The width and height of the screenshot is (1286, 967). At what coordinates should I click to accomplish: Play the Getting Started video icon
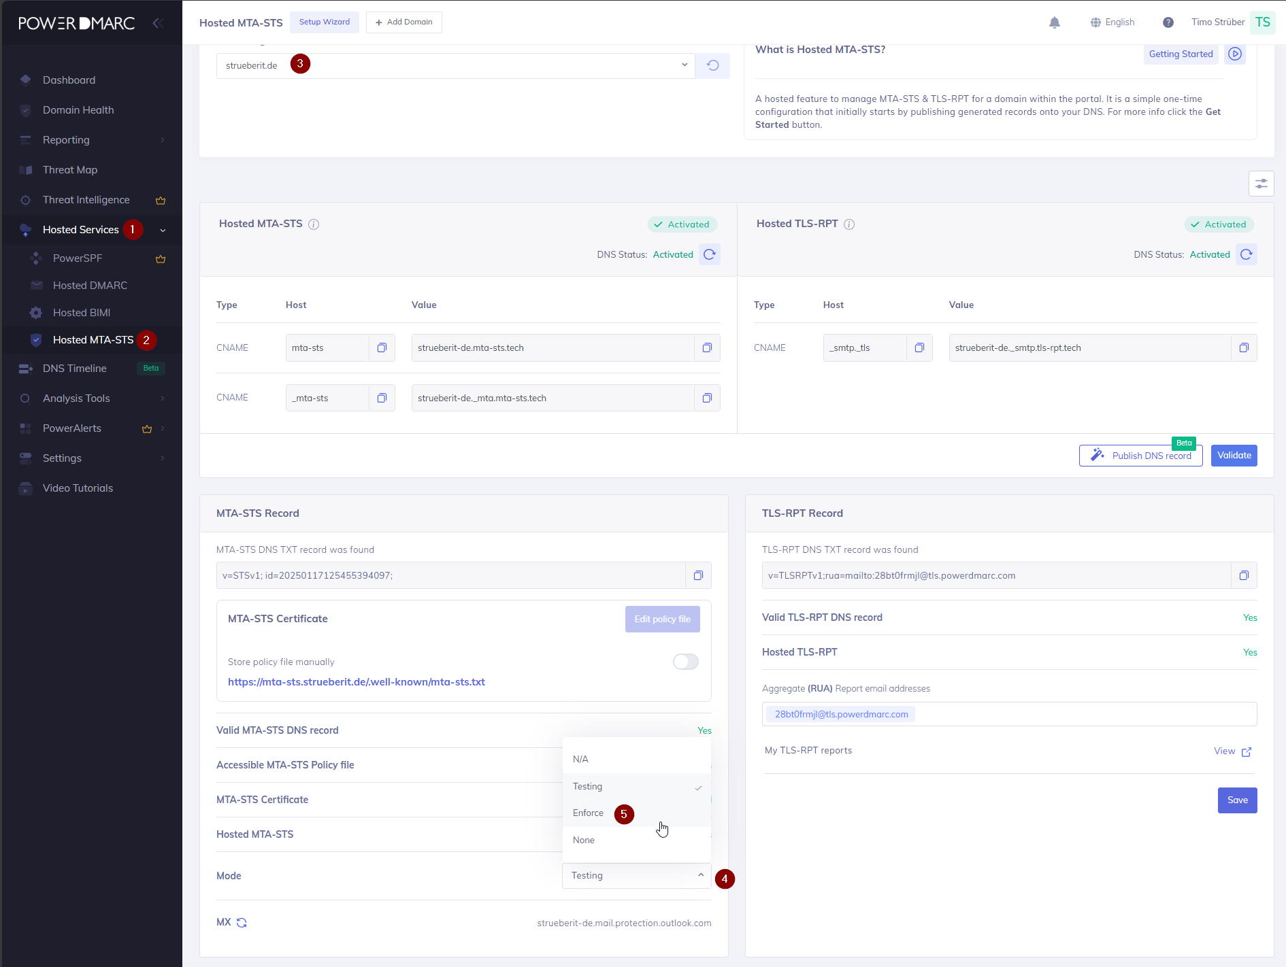pos(1234,54)
